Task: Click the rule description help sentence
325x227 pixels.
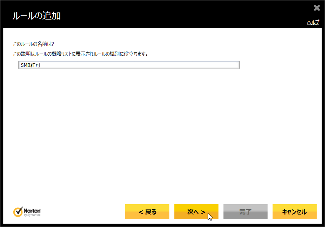Action: (81, 54)
